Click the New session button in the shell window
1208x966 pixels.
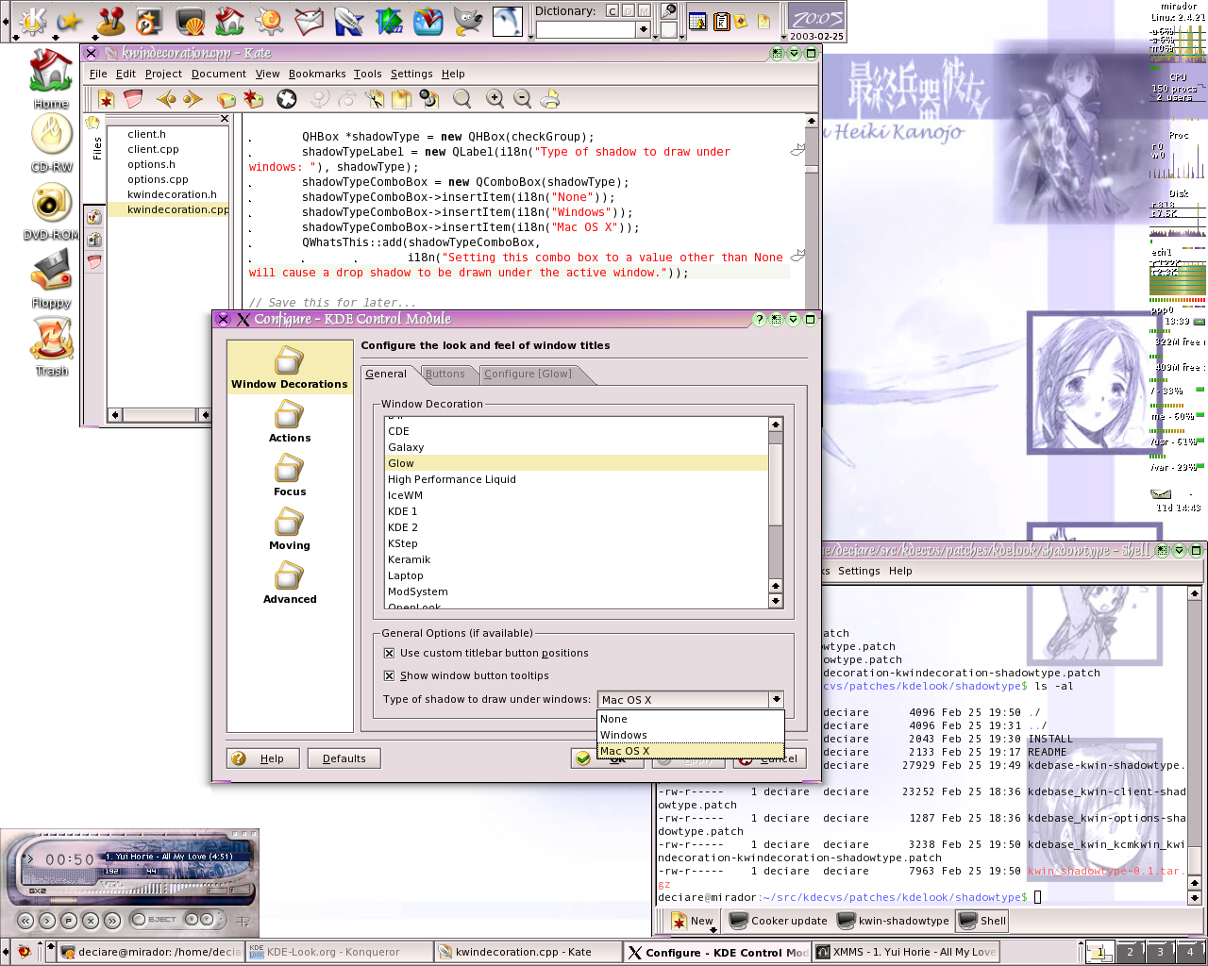[692, 921]
